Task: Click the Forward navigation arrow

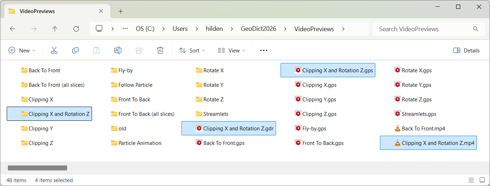Action: tap(34, 29)
